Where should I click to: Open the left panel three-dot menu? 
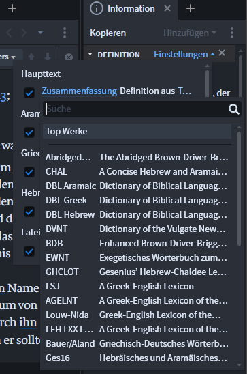pos(65,33)
